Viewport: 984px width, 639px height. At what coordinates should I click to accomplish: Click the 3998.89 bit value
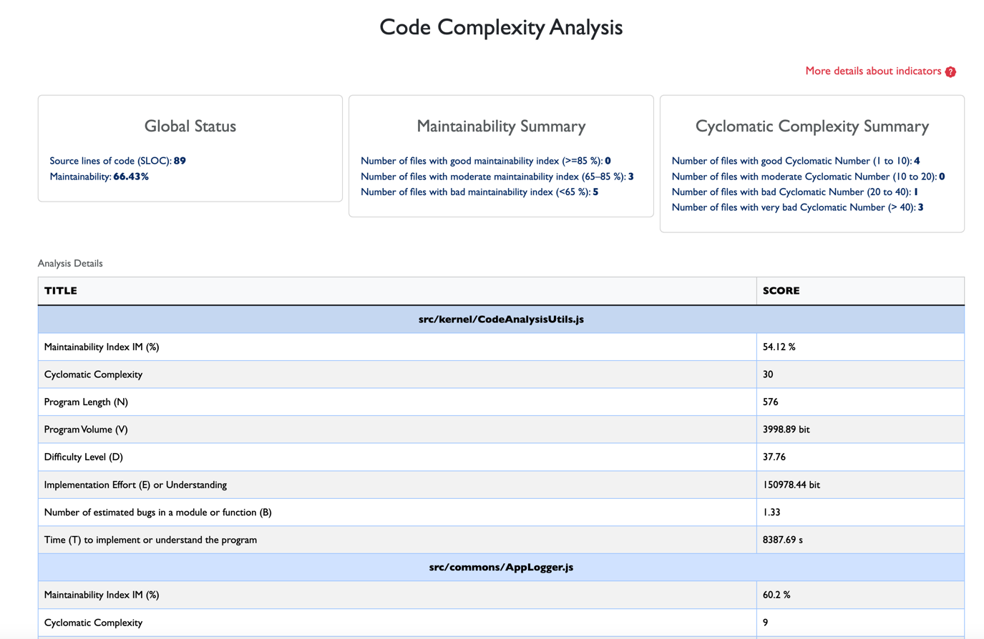(786, 430)
